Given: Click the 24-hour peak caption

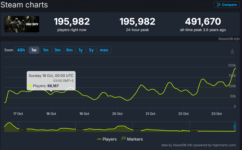Looking at the screenshot, I should point(137,30).
